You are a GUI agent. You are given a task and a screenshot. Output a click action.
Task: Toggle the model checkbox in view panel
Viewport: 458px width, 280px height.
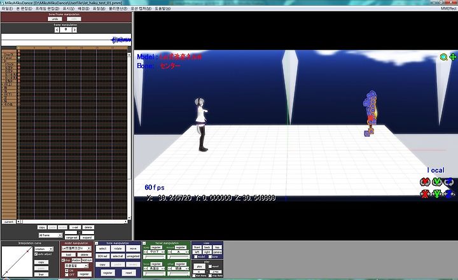point(195,256)
